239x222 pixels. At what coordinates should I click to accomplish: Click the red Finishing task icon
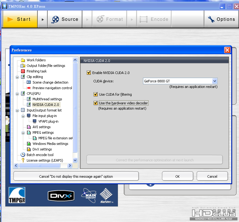[23, 71]
